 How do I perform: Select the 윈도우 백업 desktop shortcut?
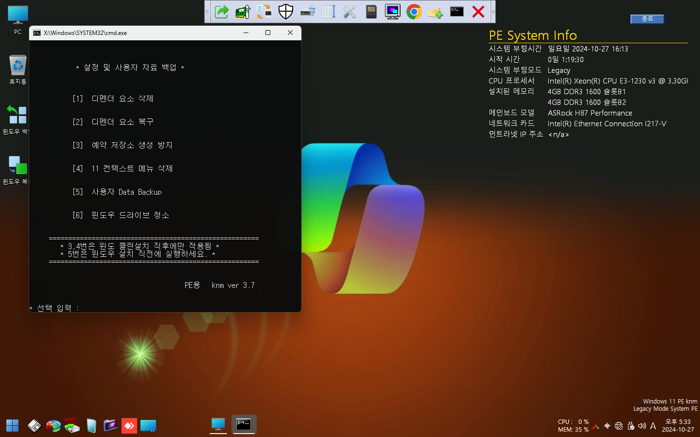coord(16,119)
